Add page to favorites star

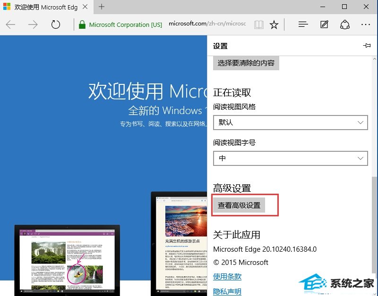click(274, 25)
